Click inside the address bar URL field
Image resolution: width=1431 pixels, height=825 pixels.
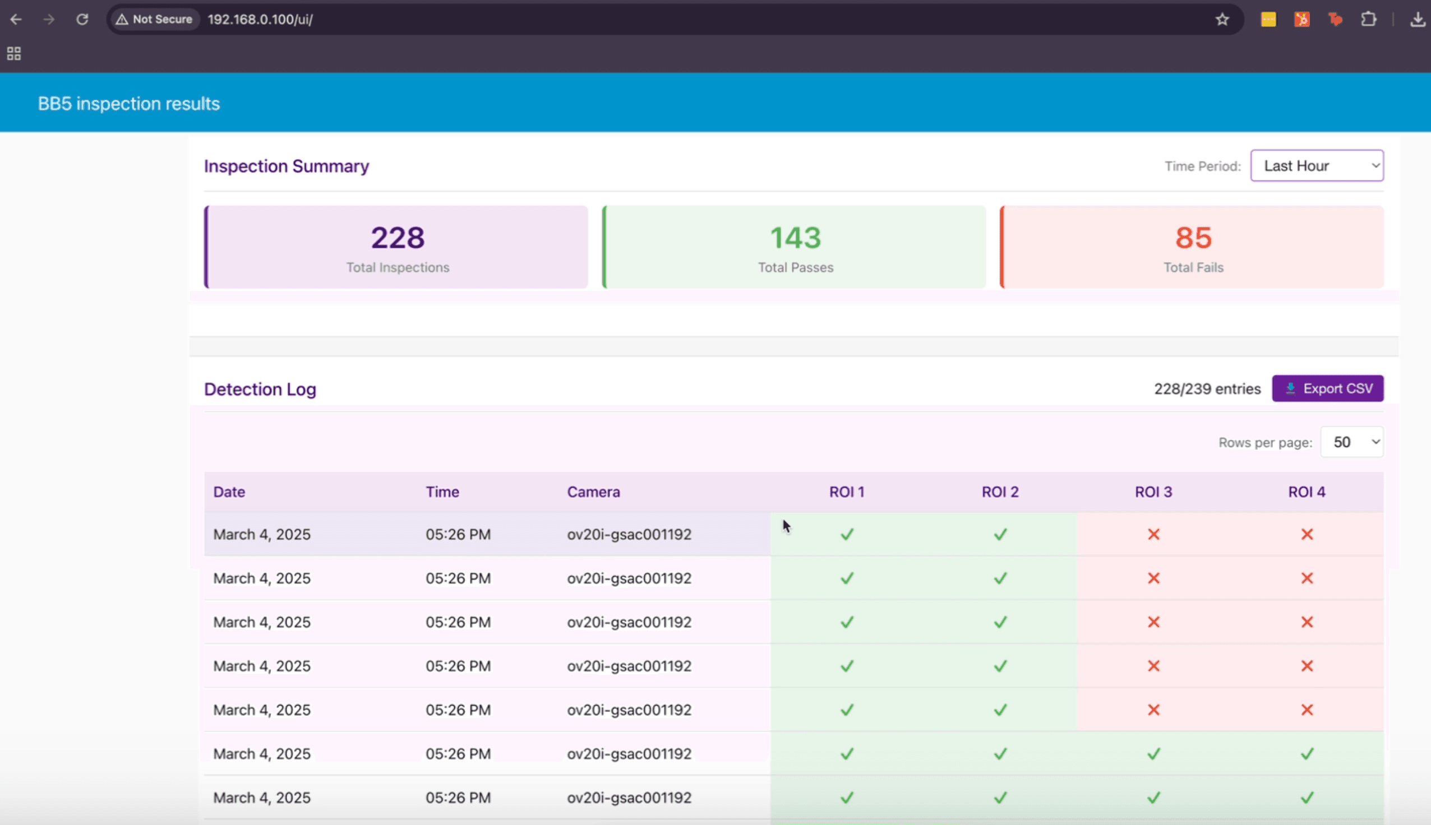(260, 18)
